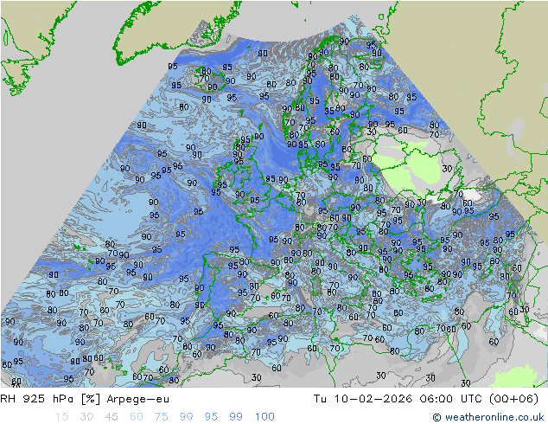Click the map title 'RH 925 hPa [%] Arpege-eu'

coord(85,399)
